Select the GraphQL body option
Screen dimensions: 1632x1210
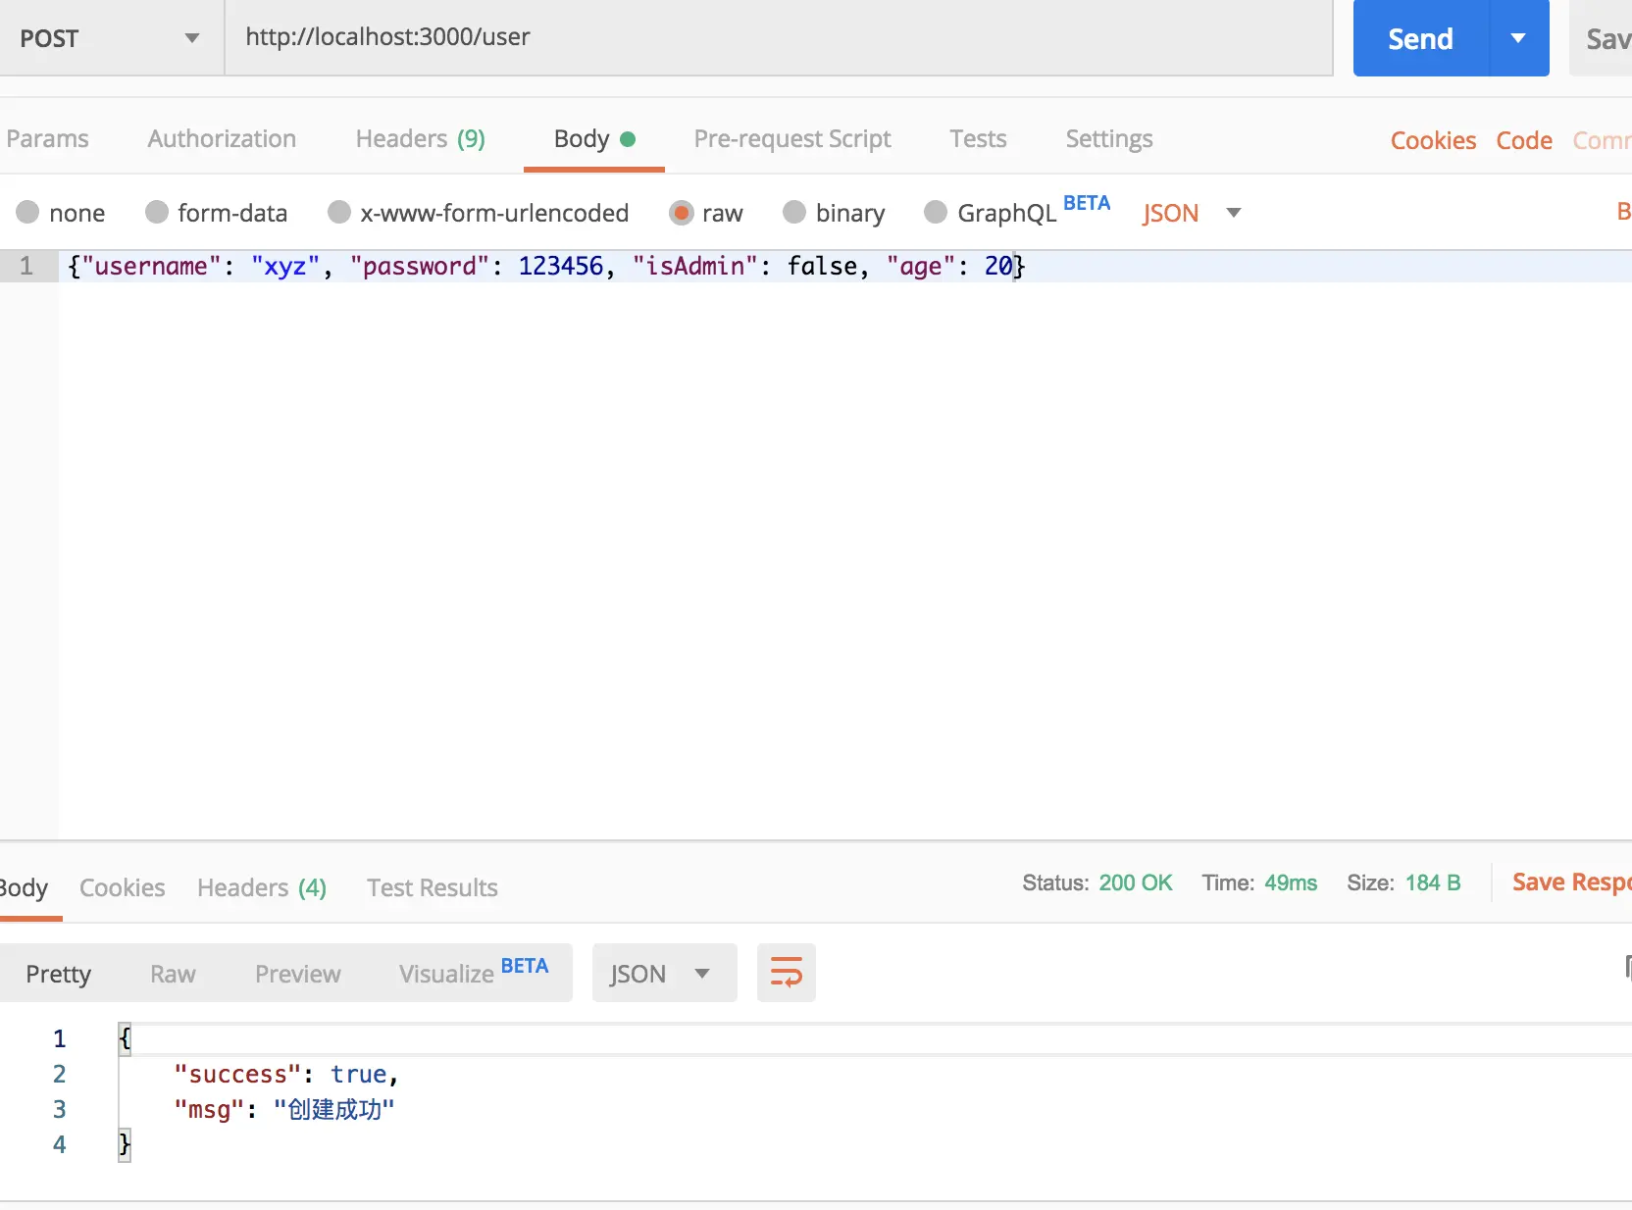[x=1017, y=212]
